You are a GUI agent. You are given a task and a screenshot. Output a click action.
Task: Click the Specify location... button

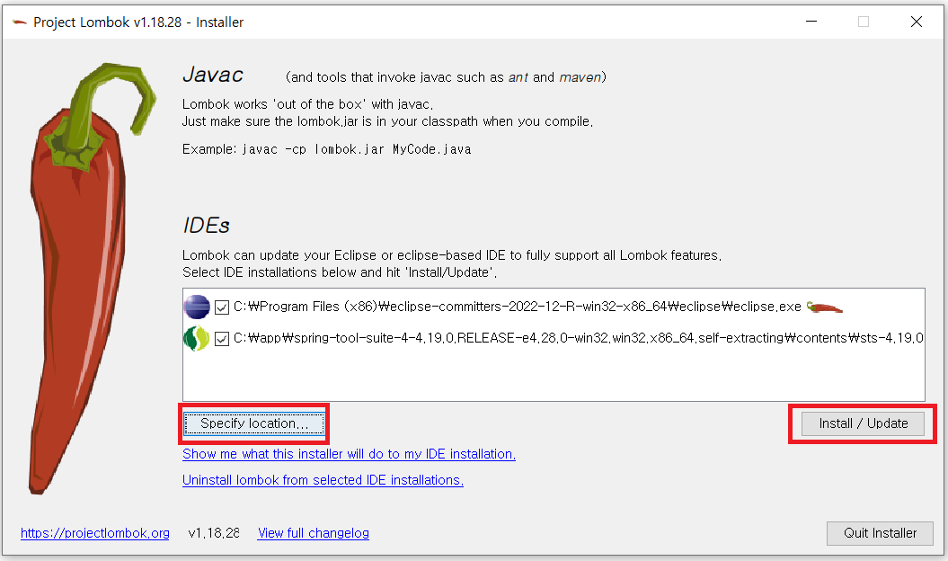254,423
